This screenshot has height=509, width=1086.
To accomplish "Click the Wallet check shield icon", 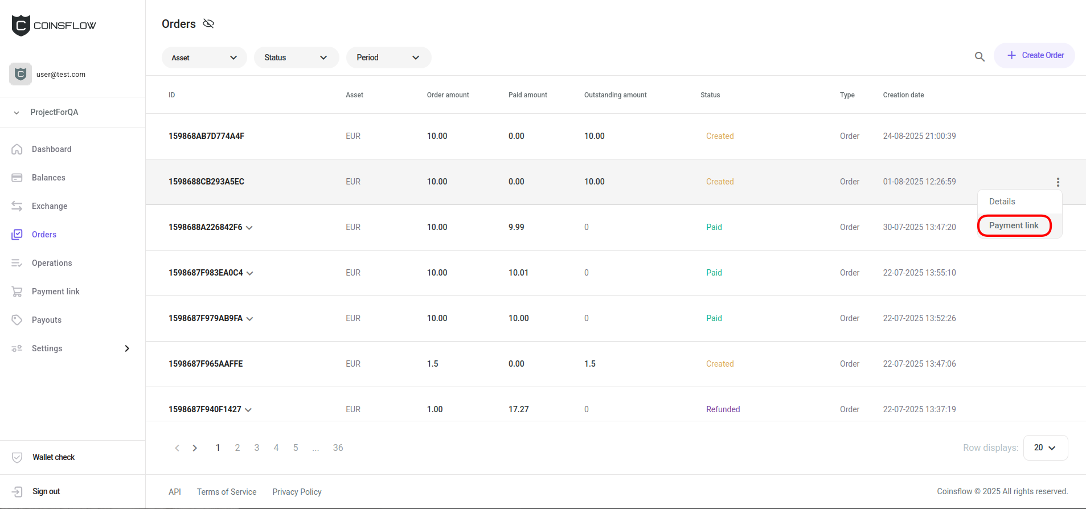I will pos(17,457).
